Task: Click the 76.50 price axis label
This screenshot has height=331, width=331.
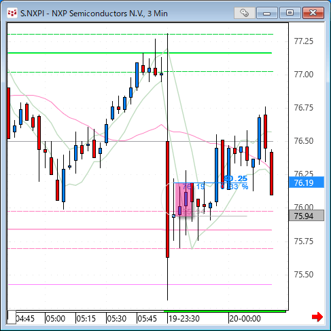Action: (x=304, y=141)
